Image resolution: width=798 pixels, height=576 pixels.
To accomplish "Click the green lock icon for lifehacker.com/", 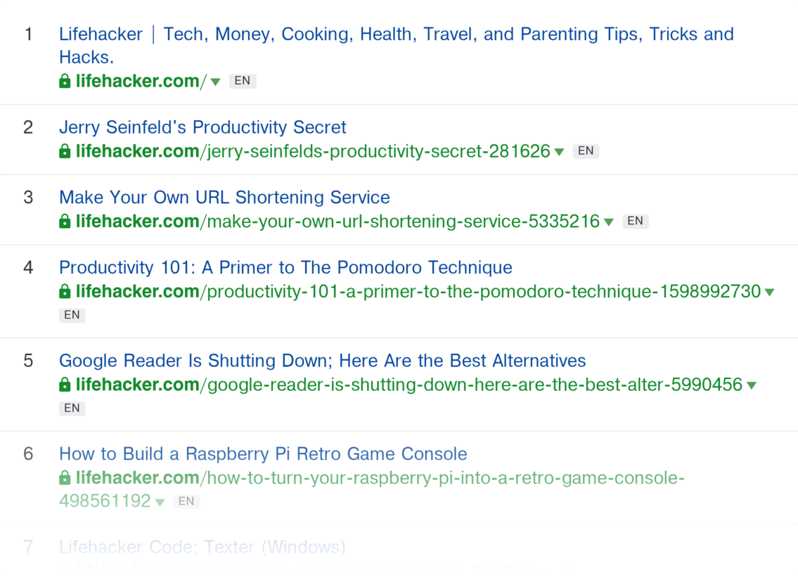I will pyautogui.click(x=65, y=81).
